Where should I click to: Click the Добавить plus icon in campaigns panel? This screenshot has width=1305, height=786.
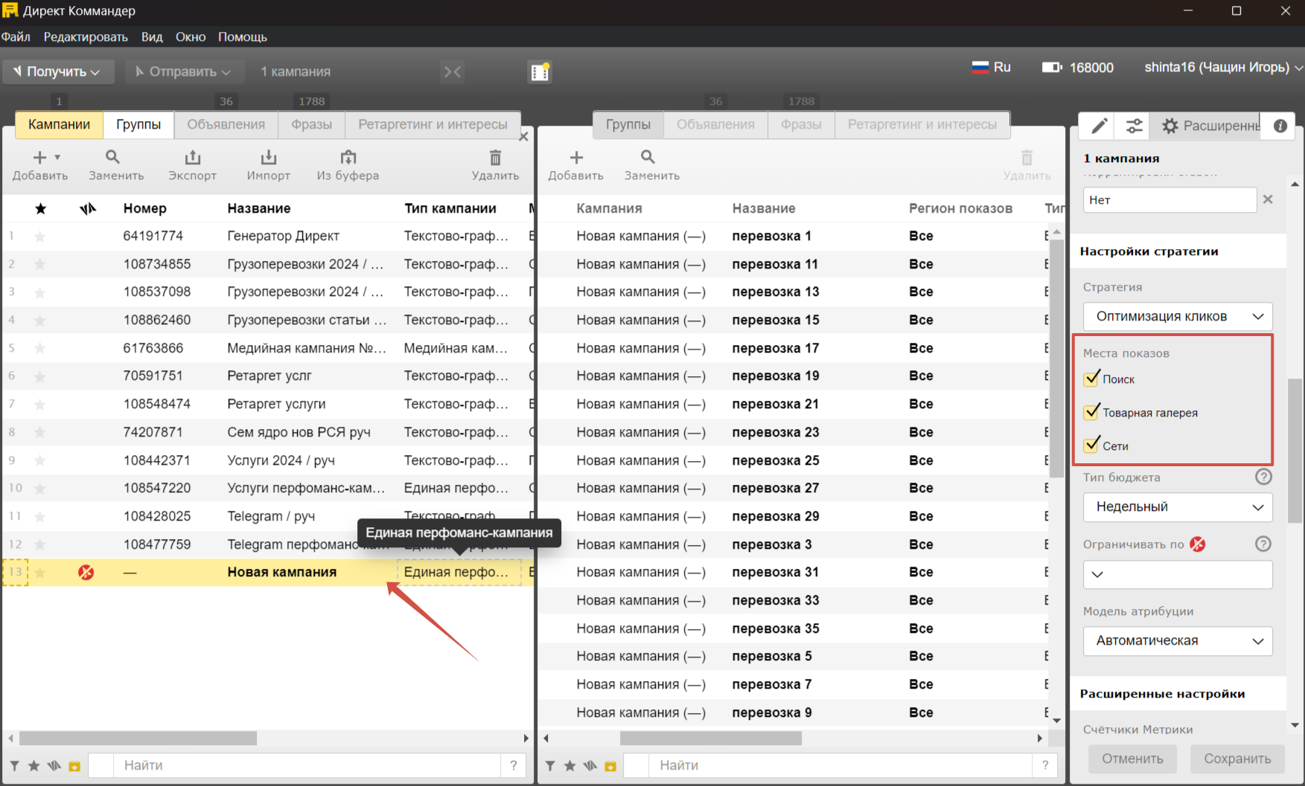click(x=40, y=158)
